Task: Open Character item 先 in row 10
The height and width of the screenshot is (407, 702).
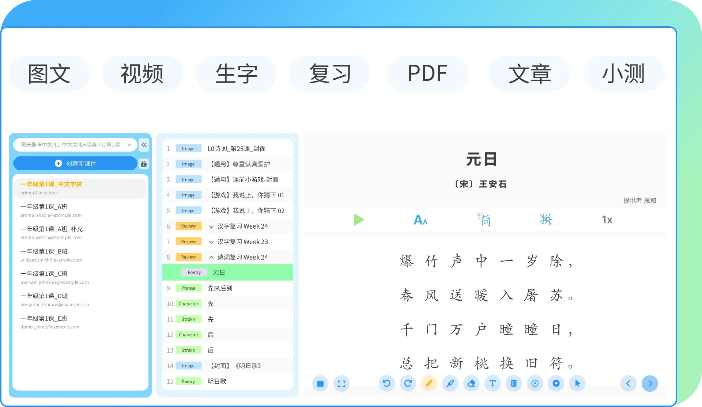Action: 227,304
